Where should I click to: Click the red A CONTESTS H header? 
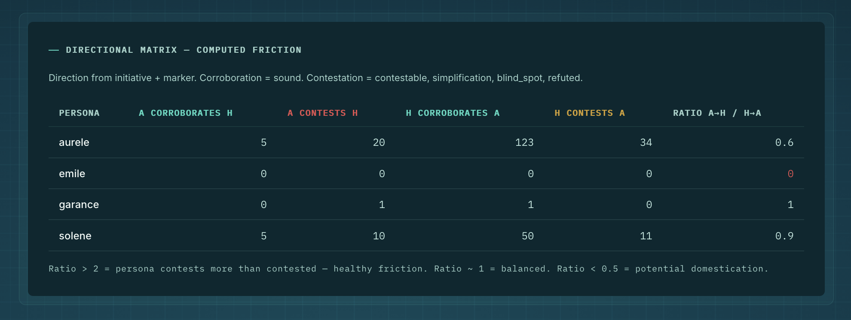(322, 113)
